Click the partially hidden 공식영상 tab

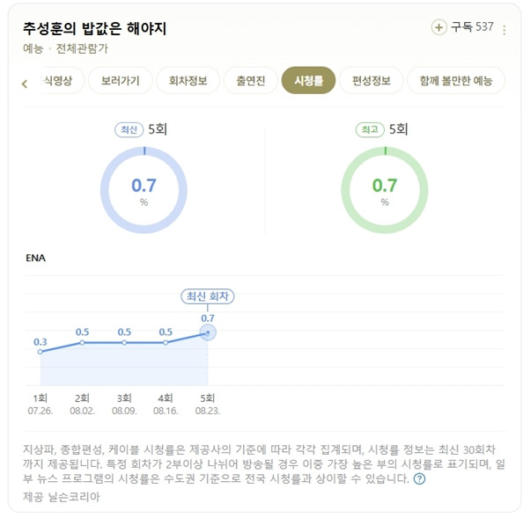click(61, 80)
